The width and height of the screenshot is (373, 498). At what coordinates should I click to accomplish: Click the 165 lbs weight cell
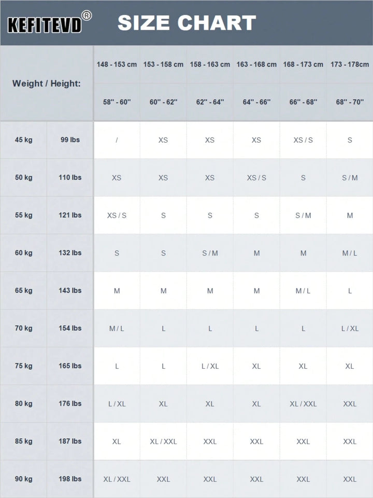[70, 366]
